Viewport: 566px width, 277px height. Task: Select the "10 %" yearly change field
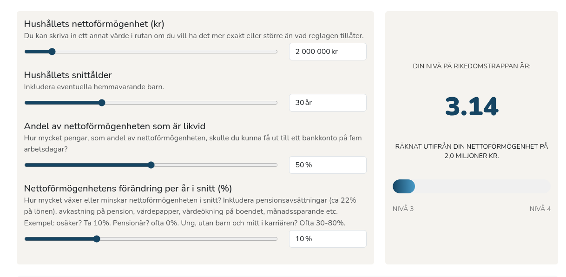click(x=327, y=239)
